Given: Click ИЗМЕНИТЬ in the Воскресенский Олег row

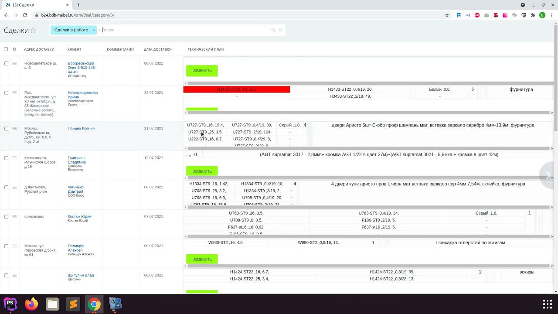Looking at the screenshot, I should (202, 71).
